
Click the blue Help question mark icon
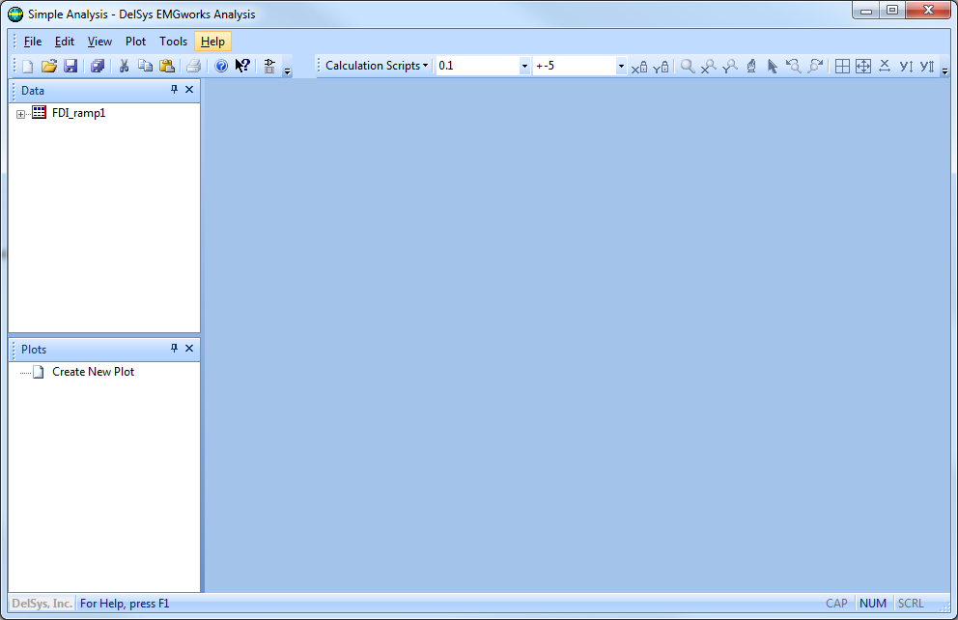click(x=221, y=67)
